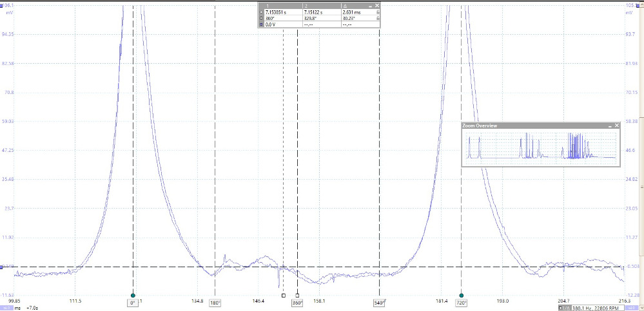The image size is (644, 311).
Task: Click the 360° phase partition label
Action: pos(297,303)
